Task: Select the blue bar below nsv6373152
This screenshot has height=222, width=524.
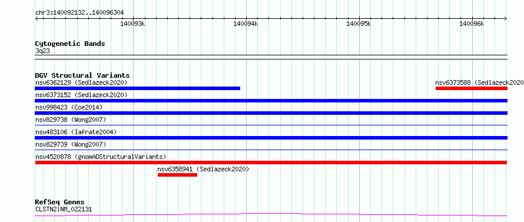Action: coord(271,101)
